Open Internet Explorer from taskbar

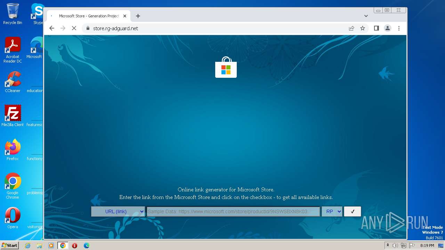click(x=27, y=245)
